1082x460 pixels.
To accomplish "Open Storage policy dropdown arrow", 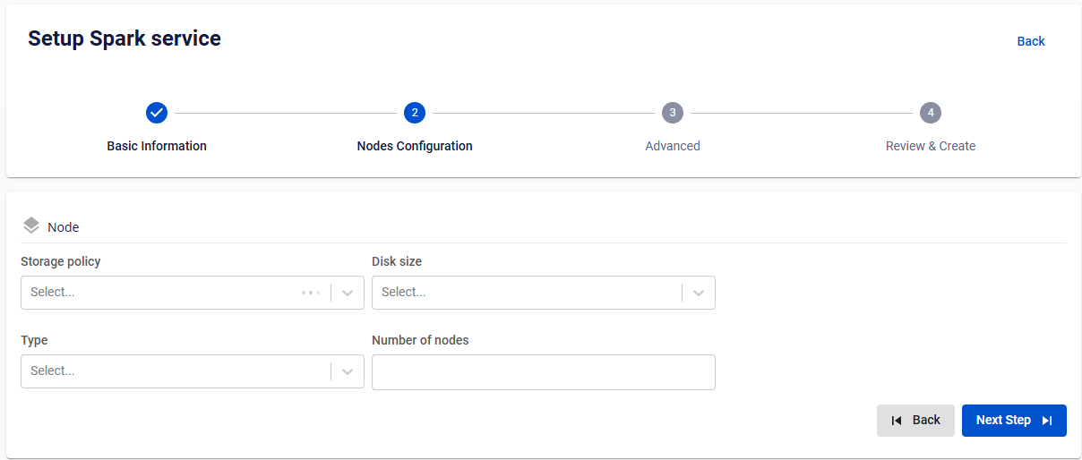I will (348, 293).
